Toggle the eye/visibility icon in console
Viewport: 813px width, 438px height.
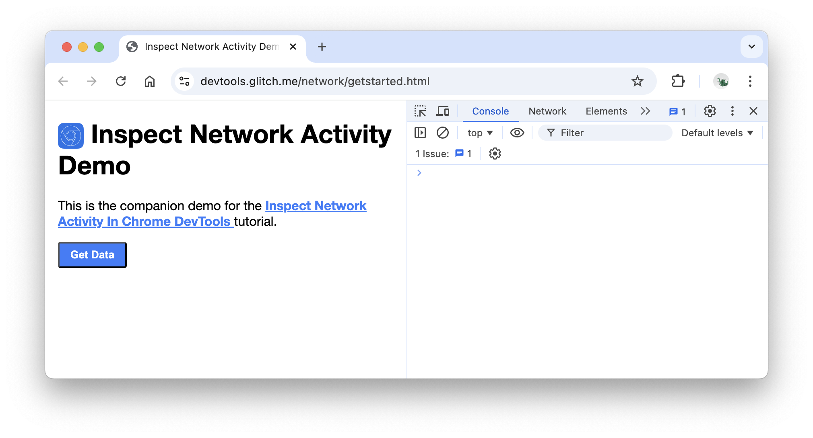[x=516, y=132]
